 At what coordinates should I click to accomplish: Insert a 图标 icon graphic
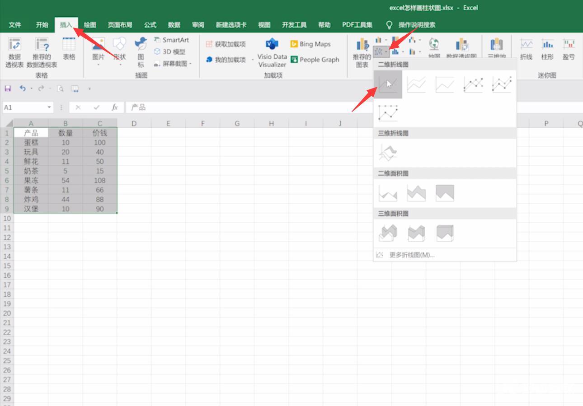141,52
